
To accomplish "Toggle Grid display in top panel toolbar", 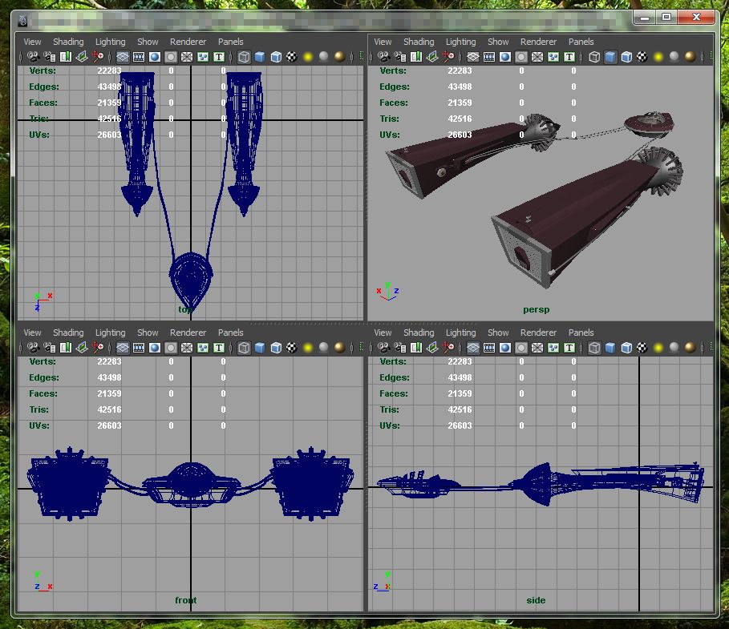I will pyautogui.click(x=123, y=57).
